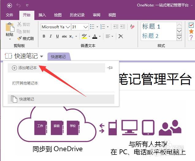The image size is (195, 161).
Task: Activate the 格式刷 format painter
Action: point(25,38)
